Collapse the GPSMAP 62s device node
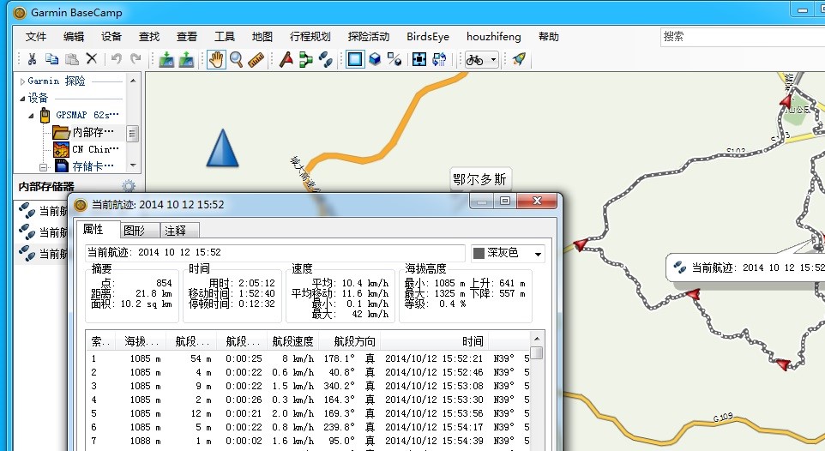Viewport: 825px width, 451px height. 31,115
